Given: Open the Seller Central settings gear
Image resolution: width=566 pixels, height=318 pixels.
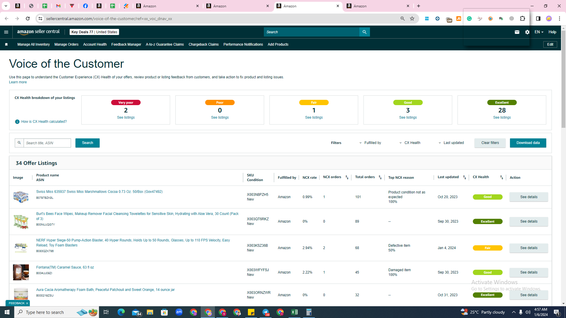Looking at the screenshot, I should pos(527,32).
